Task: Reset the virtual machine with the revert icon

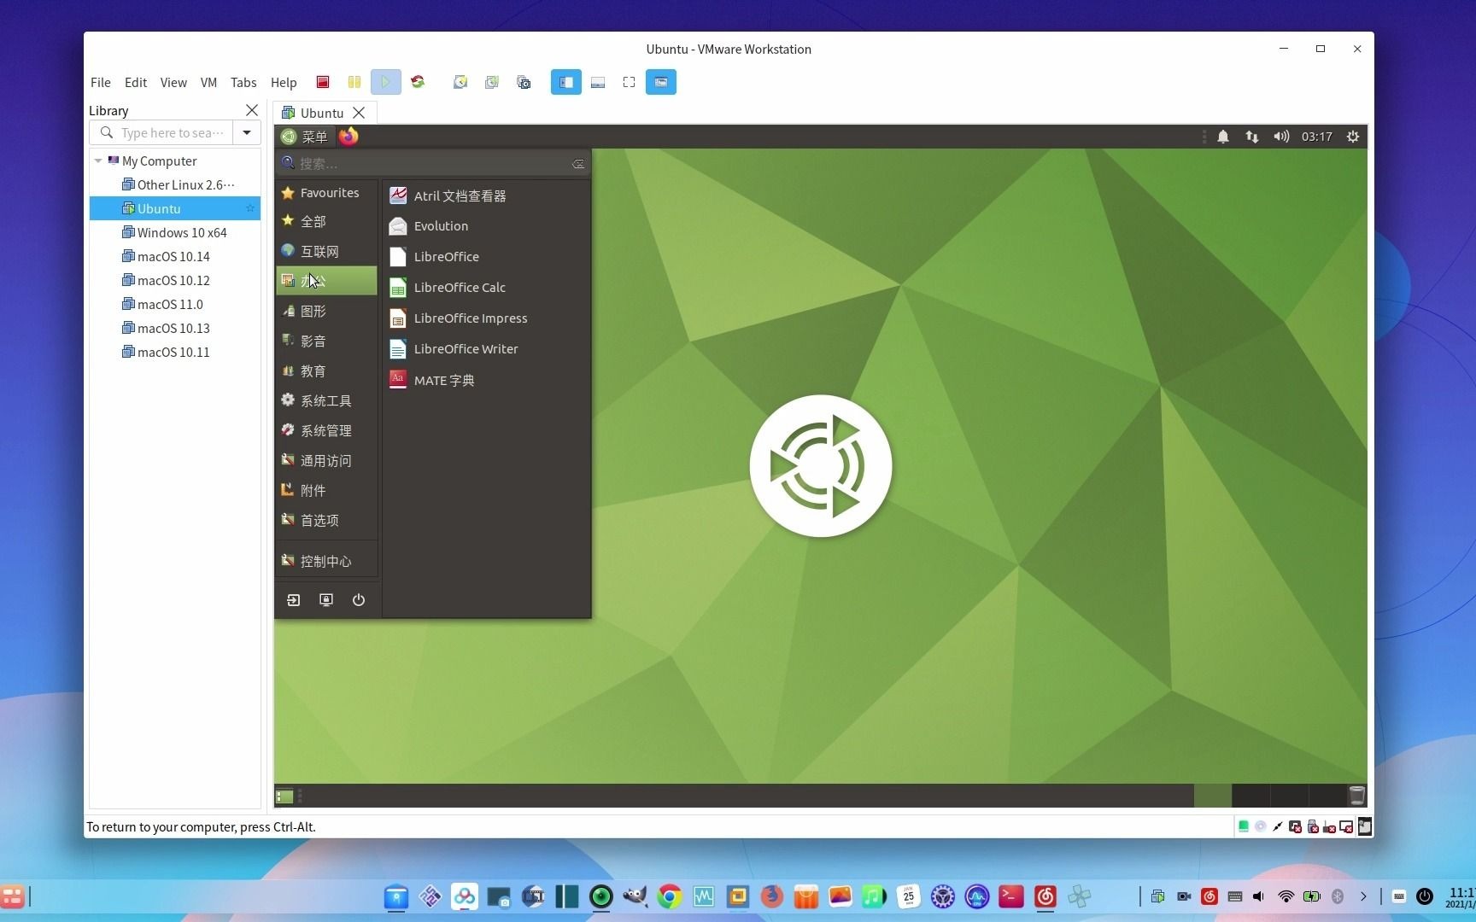Action: click(x=418, y=82)
